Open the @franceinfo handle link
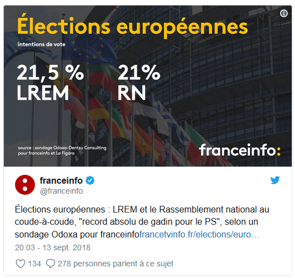Image resolution: width=295 pixels, height=278 pixels. pos(61,191)
